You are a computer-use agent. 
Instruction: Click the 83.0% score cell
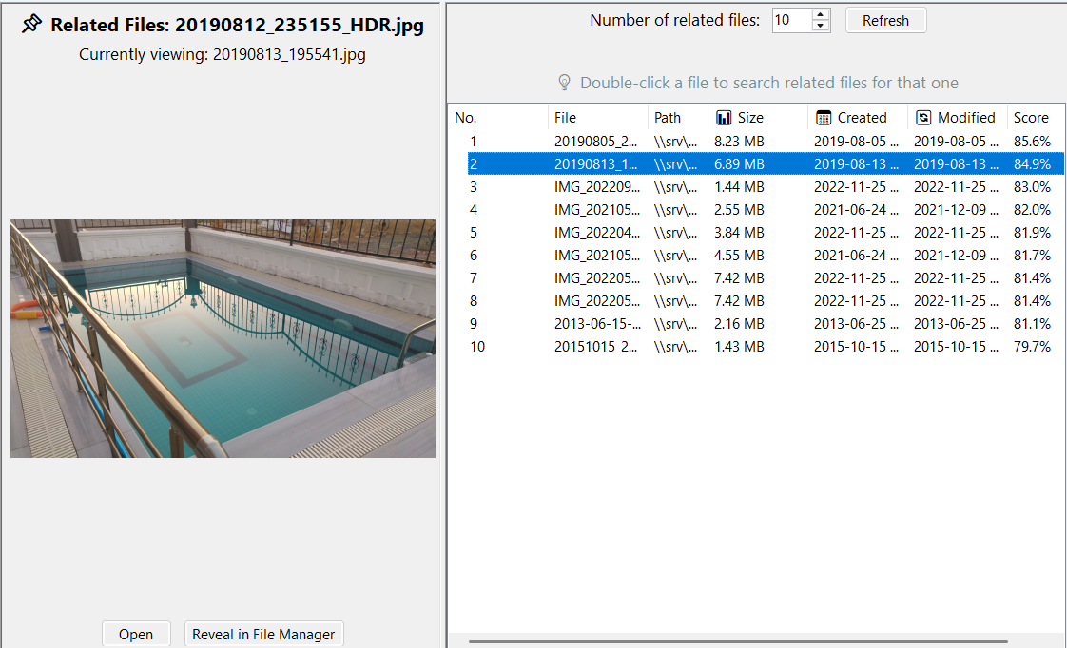tap(1032, 187)
